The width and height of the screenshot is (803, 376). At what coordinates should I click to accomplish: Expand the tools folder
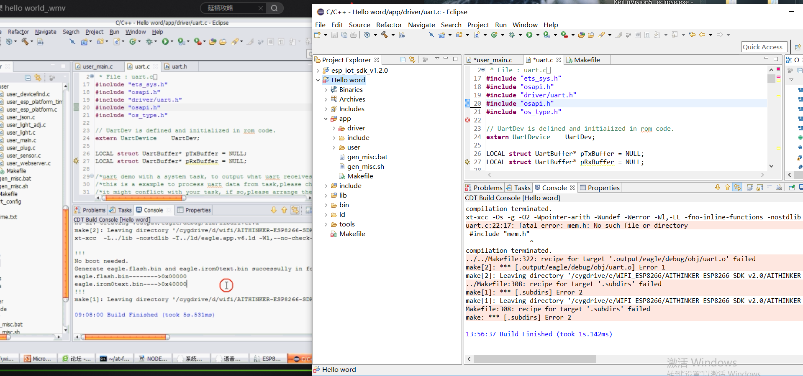326,224
